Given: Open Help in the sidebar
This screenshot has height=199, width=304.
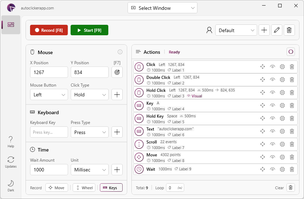Looking at the screenshot, I should 11,142.
